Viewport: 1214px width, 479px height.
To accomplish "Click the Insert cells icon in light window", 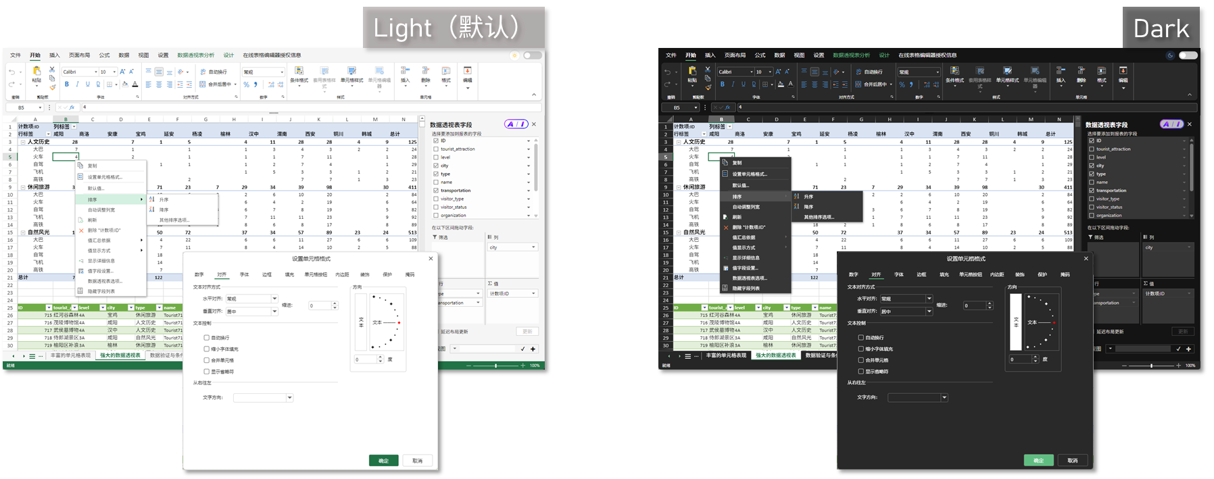I will click(x=405, y=70).
